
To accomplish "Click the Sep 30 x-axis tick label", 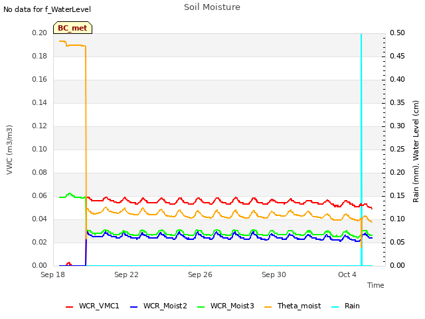I will coord(274,274).
